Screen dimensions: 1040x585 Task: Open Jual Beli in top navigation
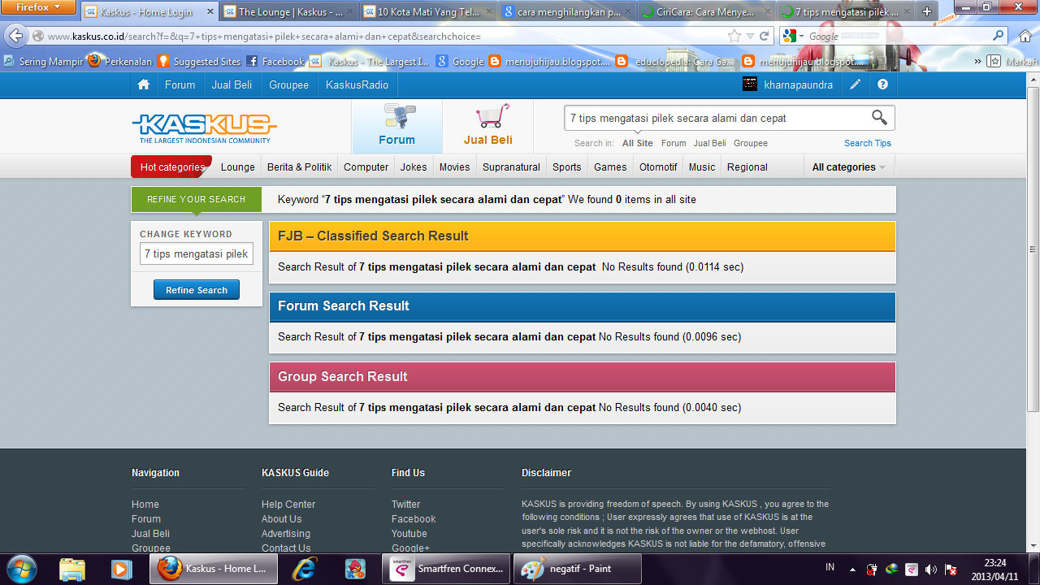pos(232,84)
